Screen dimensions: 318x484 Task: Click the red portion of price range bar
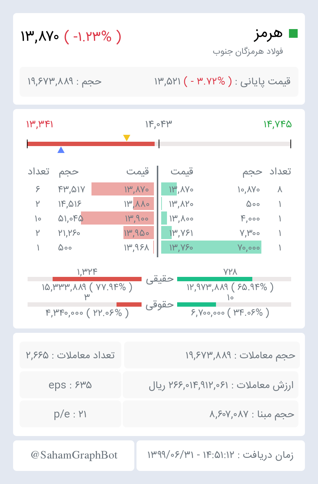tap(91, 144)
